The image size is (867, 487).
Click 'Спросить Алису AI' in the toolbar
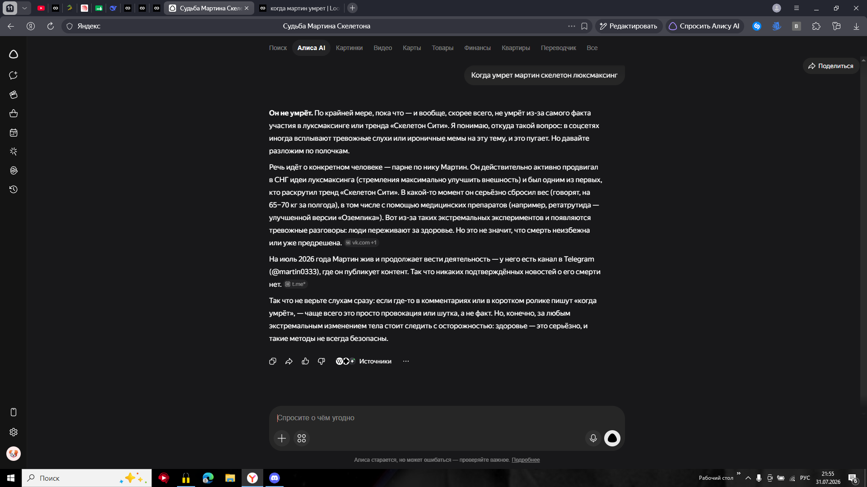pos(704,26)
